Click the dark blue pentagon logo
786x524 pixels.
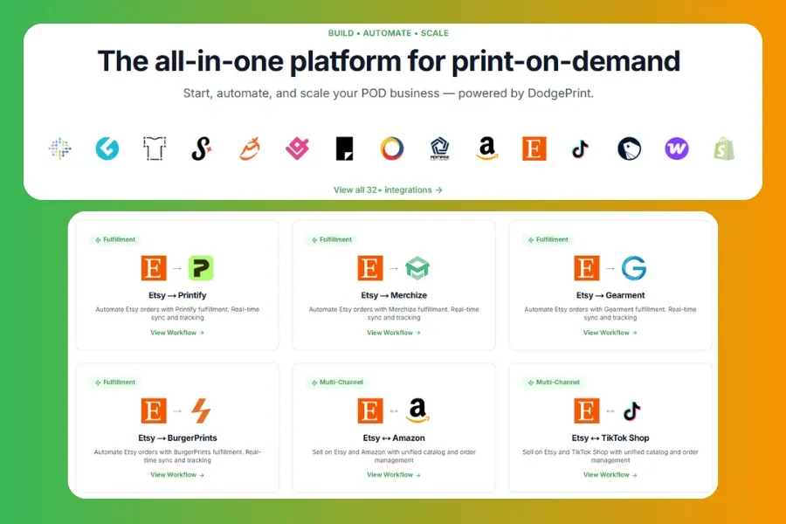click(439, 149)
